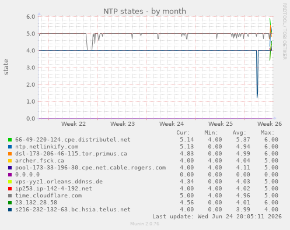This screenshot has width=290, height=230.
Task: Click the Week 24 axis label
Action: click(172, 124)
